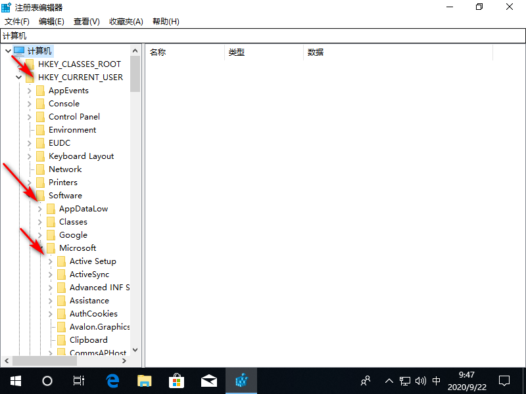Open Task View from the taskbar
The image size is (526, 394).
click(78, 381)
